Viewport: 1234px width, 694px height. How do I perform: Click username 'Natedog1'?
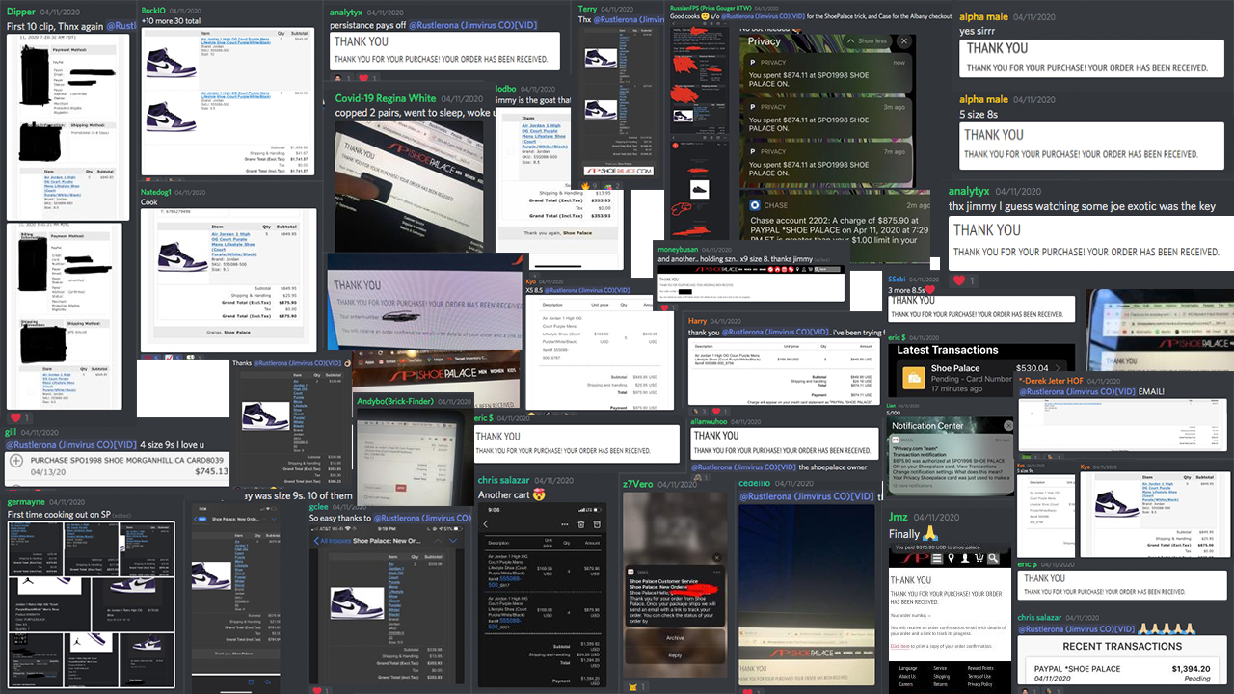(156, 193)
